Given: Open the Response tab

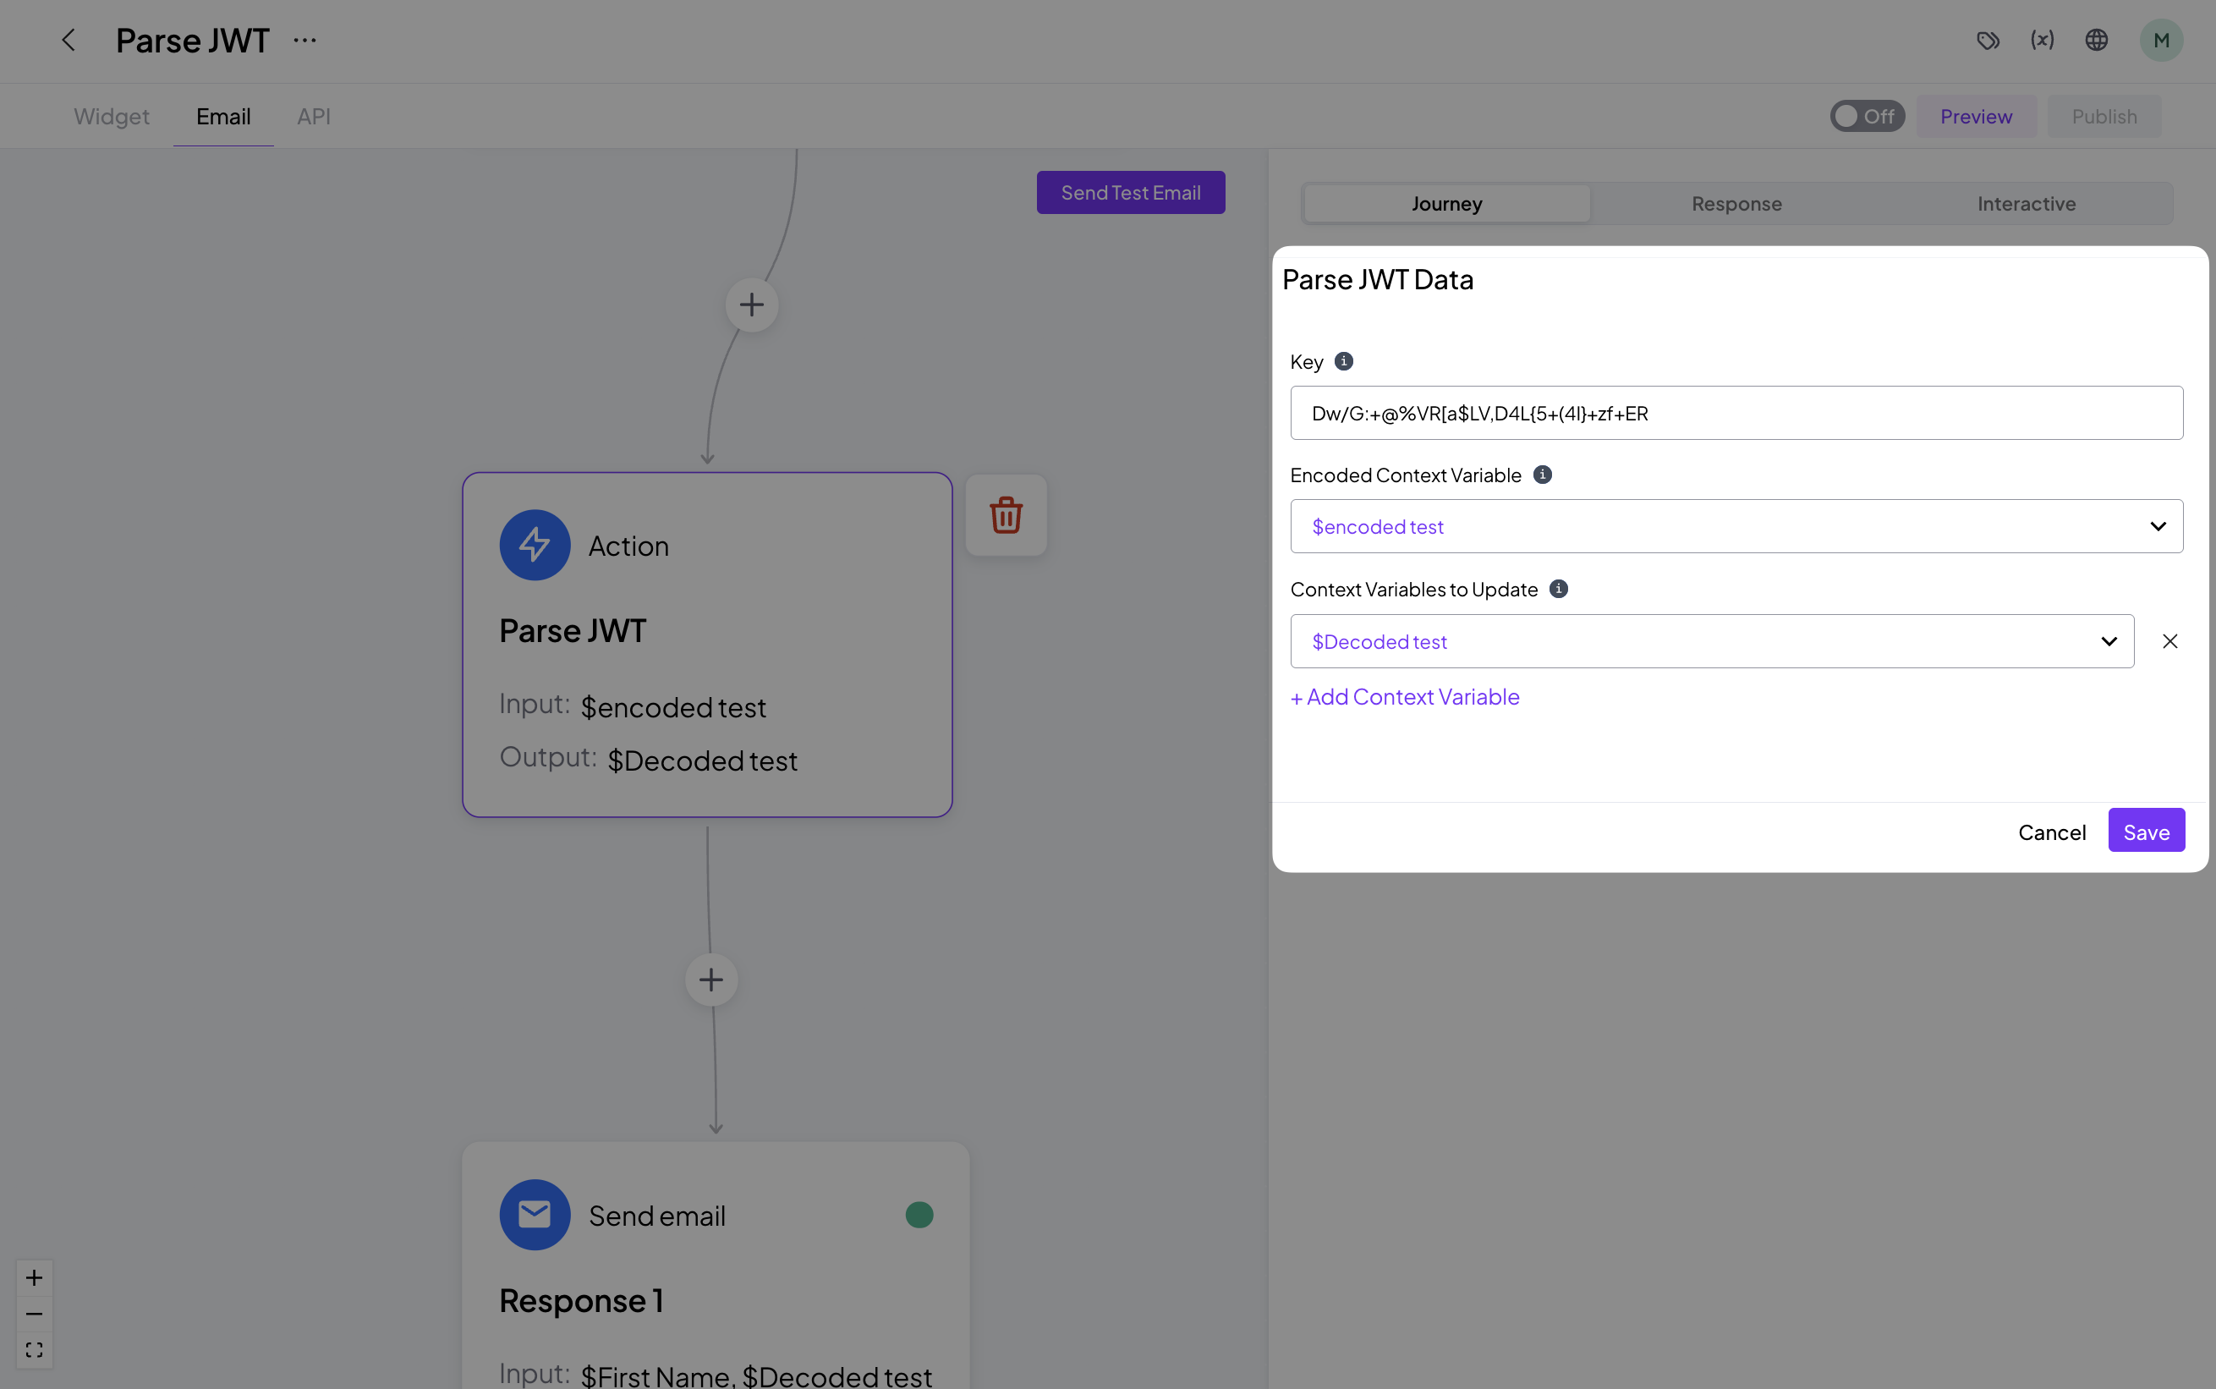Looking at the screenshot, I should (x=1736, y=204).
